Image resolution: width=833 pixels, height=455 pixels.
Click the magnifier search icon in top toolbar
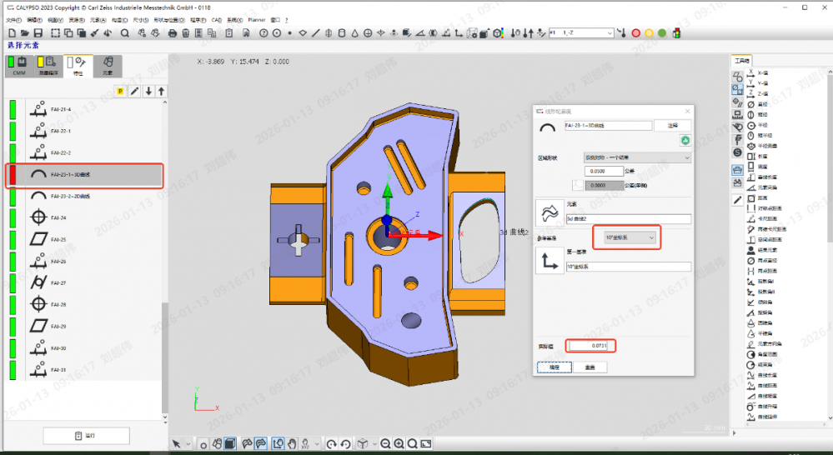click(124, 33)
